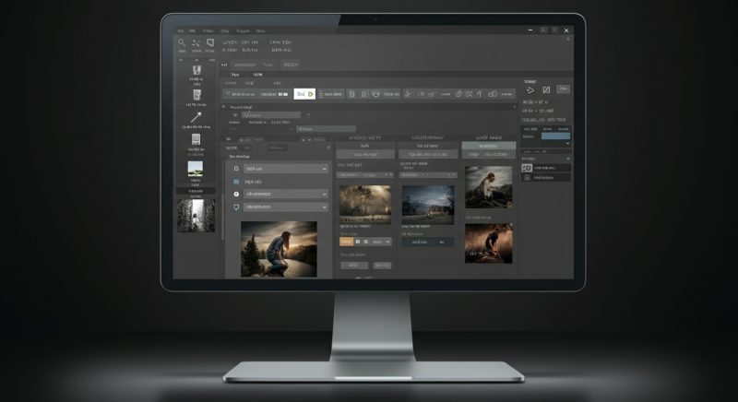
Task: Select the magnifying glass zoom tool
Action: point(182,42)
